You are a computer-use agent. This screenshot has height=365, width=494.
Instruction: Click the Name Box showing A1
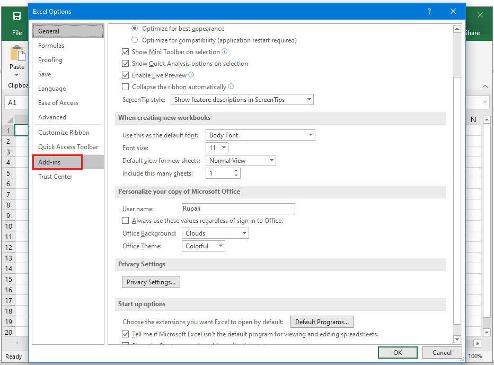click(x=16, y=102)
